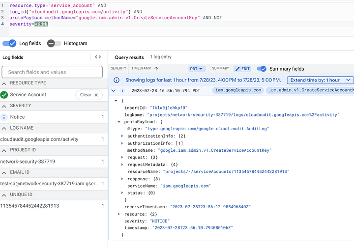The image size is (354, 248).
Task: Click the info icon in the logs banner
Action: (117, 80)
